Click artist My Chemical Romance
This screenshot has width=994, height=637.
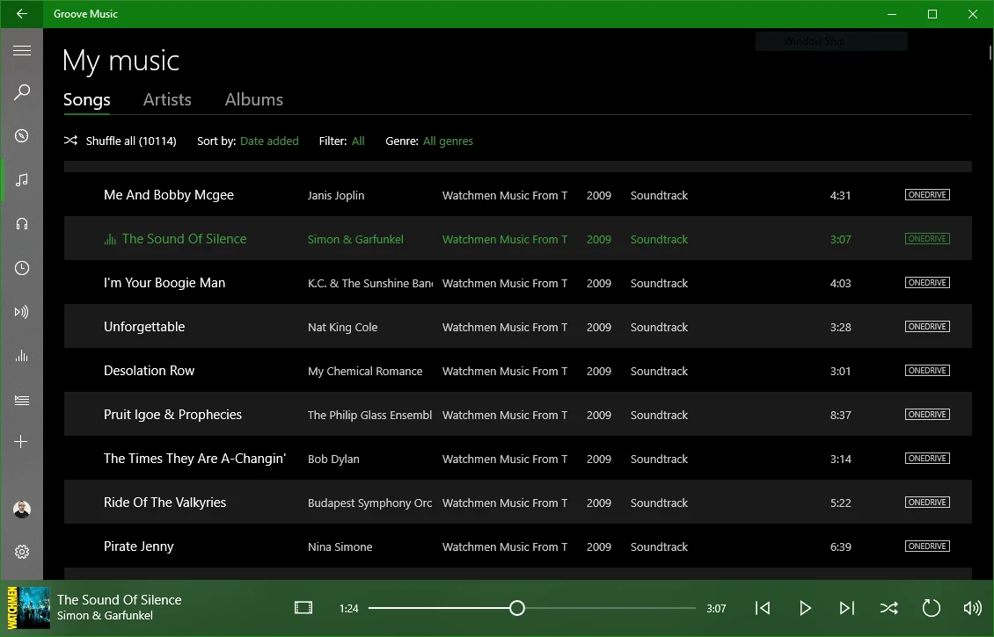pyautogui.click(x=365, y=371)
